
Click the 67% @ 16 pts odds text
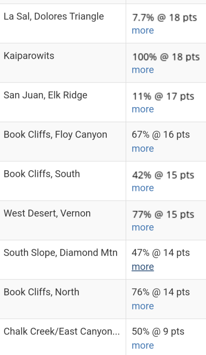click(x=161, y=134)
